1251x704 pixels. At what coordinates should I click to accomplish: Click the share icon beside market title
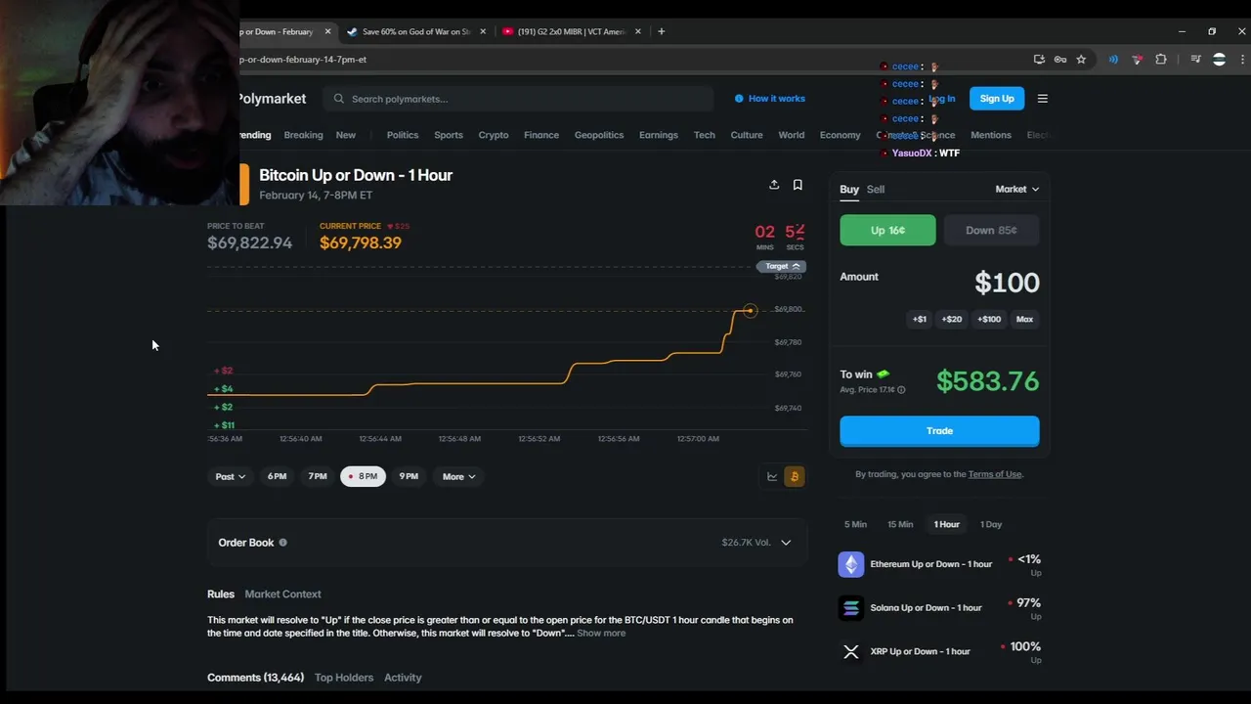coord(774,185)
